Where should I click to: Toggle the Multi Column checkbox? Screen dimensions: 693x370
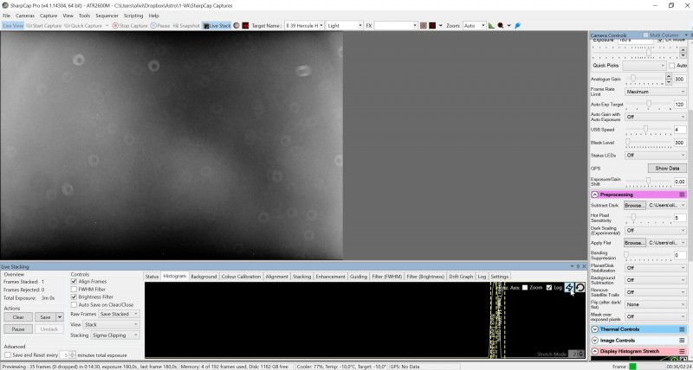point(645,35)
